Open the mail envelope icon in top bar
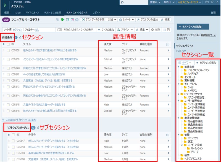The height and width of the screenshot is (162, 221). (207, 2)
